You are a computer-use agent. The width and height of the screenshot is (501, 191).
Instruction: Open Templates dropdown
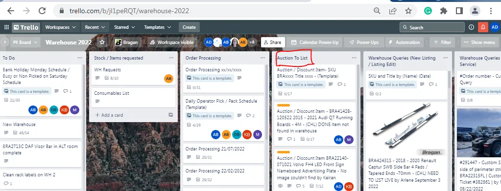click(x=158, y=27)
